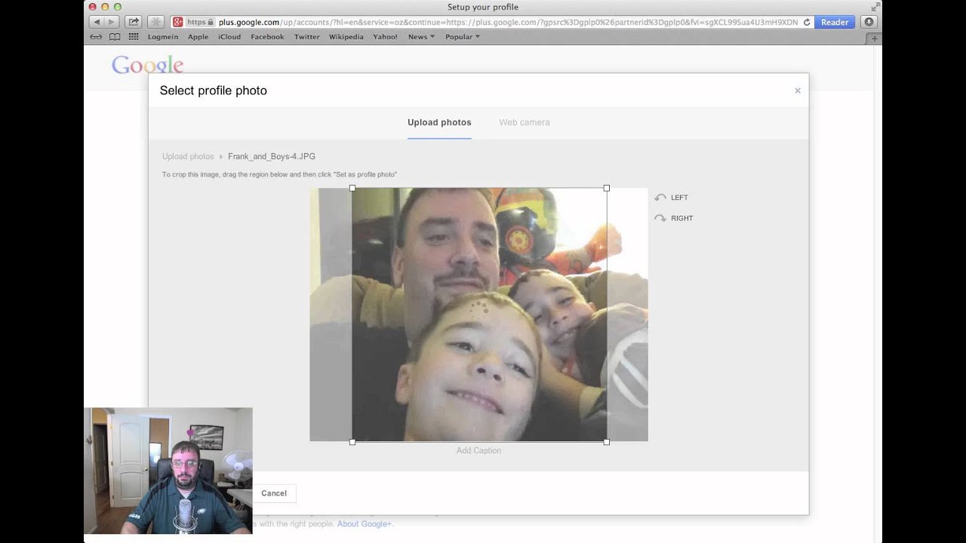The width and height of the screenshot is (966, 543).
Task: Click the https lock indicator
Action: point(200,22)
